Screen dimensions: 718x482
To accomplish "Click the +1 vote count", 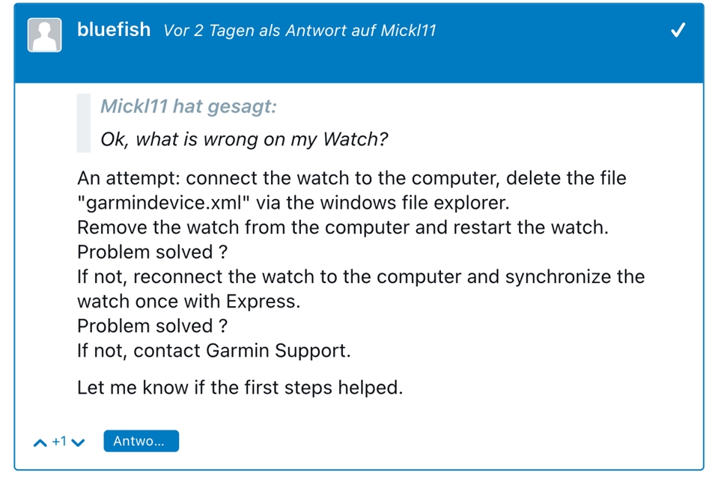I will click(x=59, y=442).
